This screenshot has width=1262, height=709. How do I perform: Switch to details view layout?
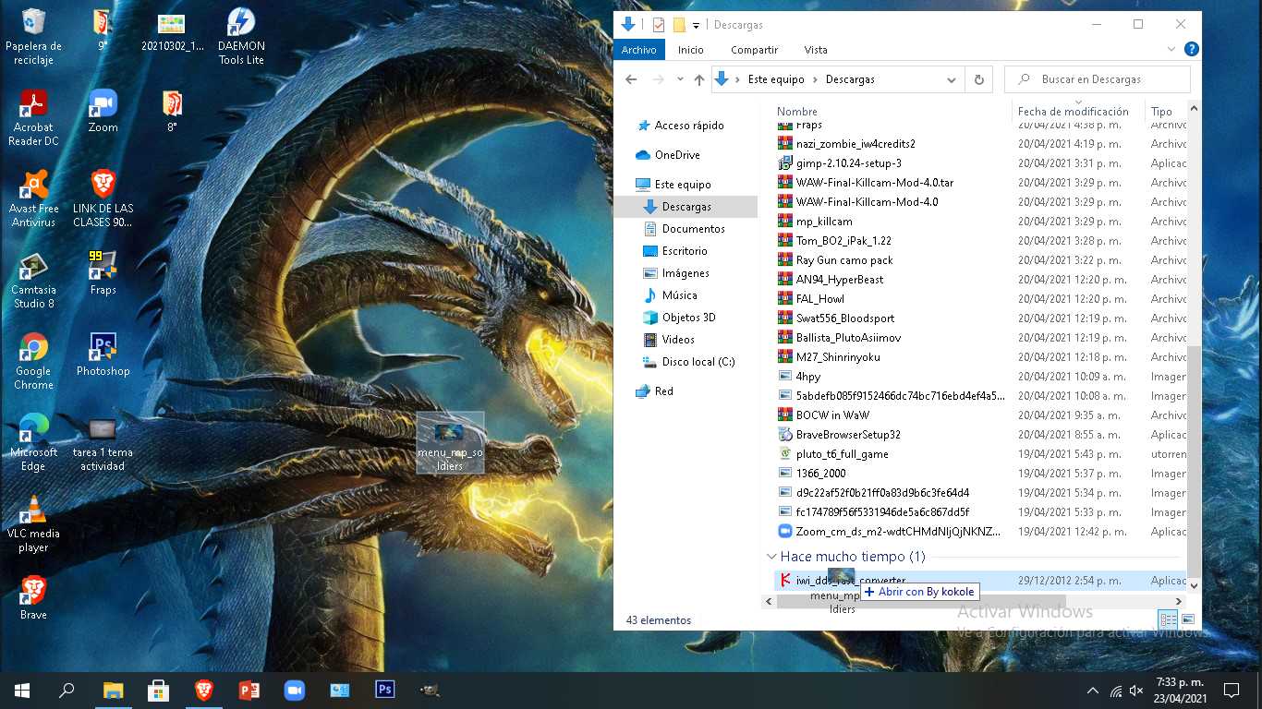point(1168,619)
